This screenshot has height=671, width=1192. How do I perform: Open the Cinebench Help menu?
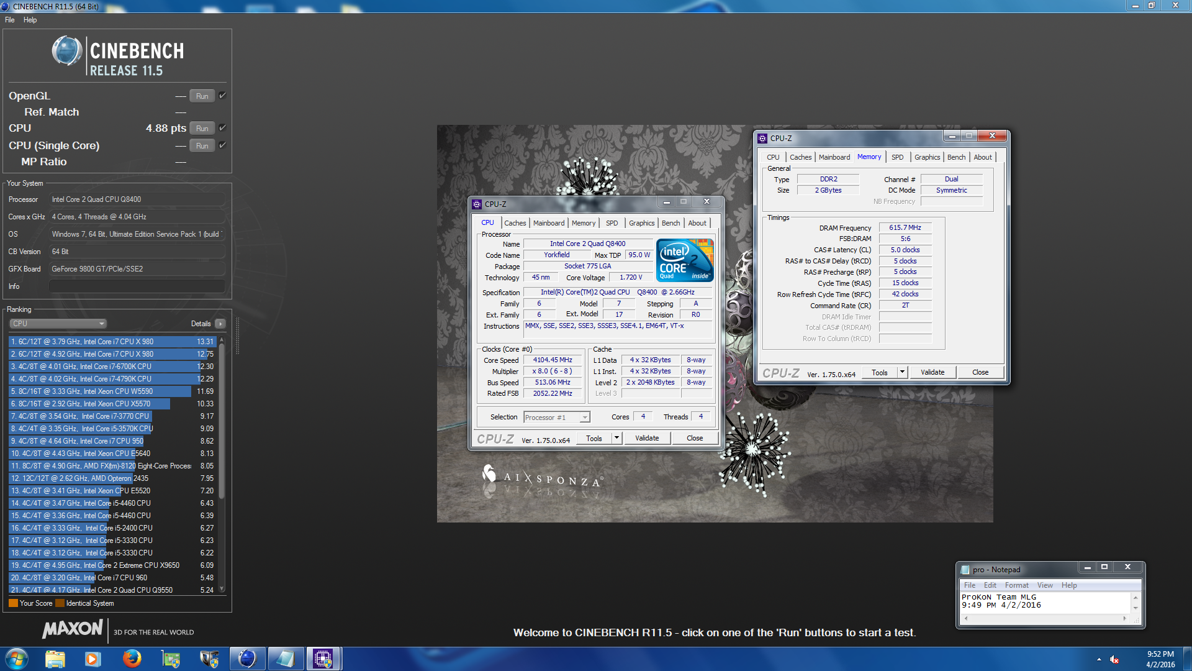30,20
